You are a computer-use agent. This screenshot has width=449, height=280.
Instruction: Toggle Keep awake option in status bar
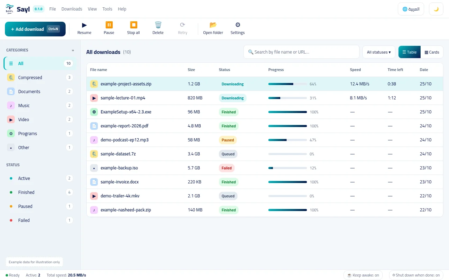click(x=363, y=275)
